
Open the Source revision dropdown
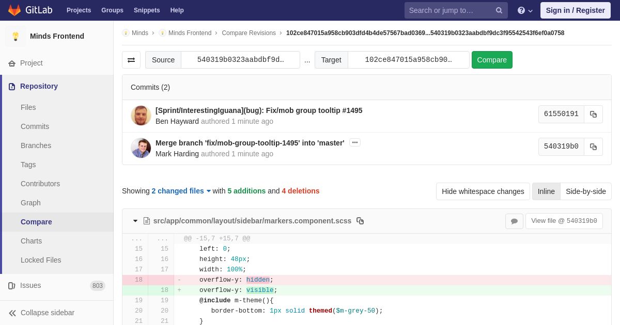[x=240, y=60]
